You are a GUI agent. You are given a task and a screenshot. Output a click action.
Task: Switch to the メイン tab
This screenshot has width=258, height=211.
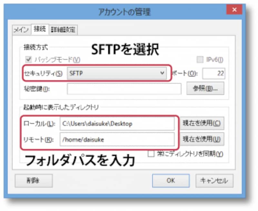[21, 30]
